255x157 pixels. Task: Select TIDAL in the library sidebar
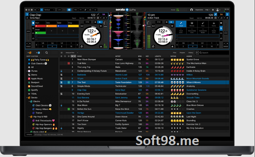pyautogui.click(x=34, y=94)
